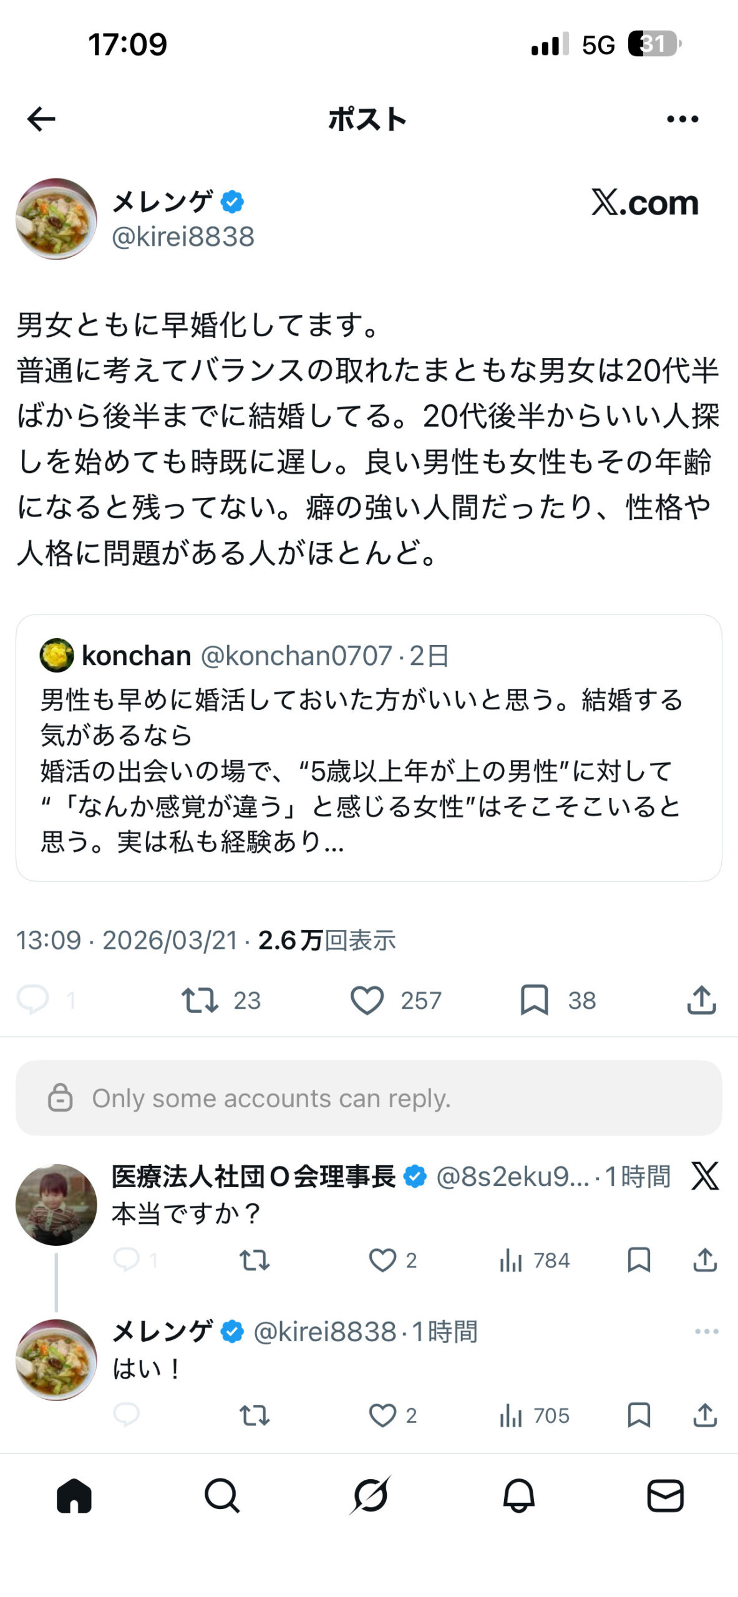The width and height of the screenshot is (738, 1597).
Task: Open more options on the はい！ reply
Action: coord(706,1331)
